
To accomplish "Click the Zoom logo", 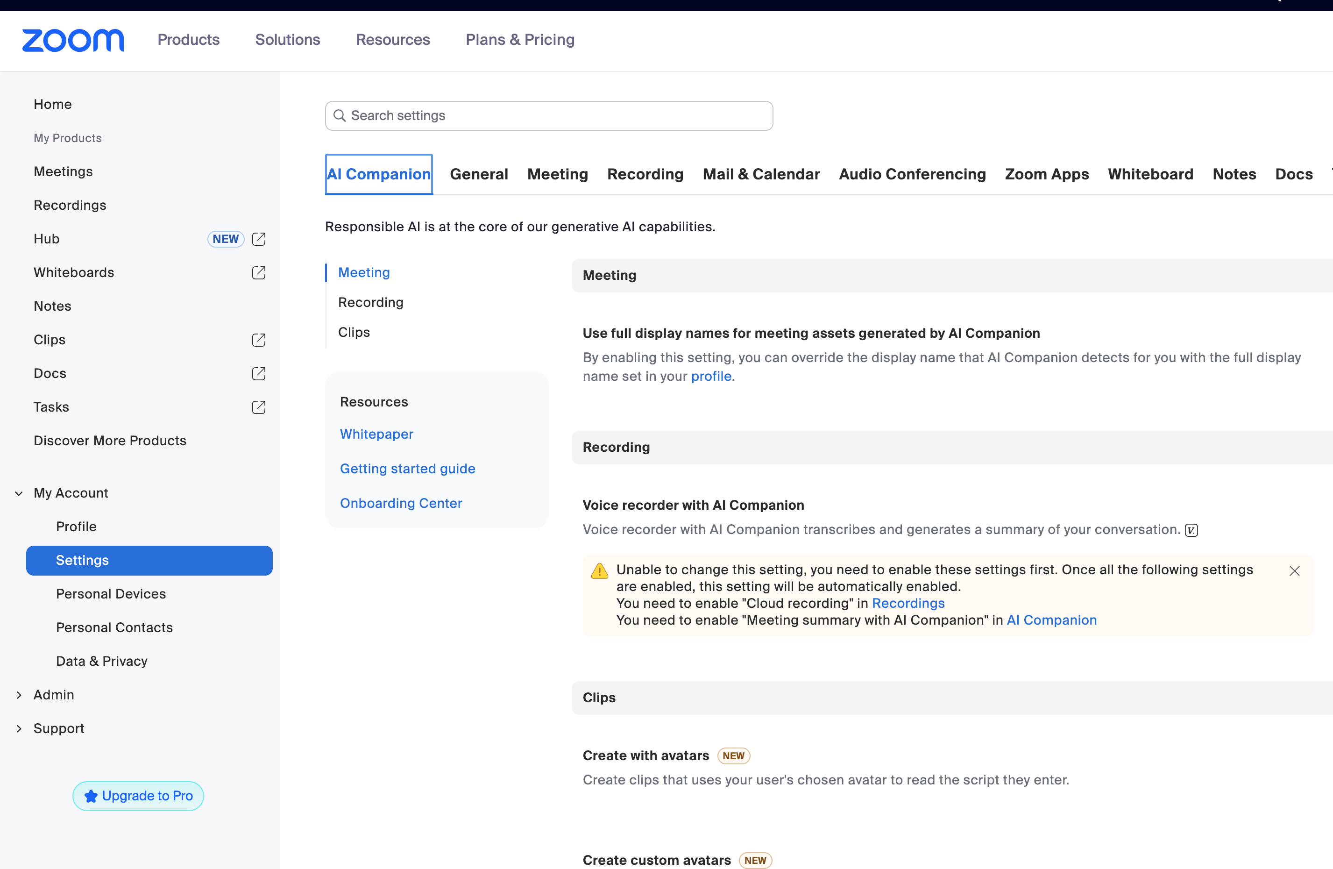I will click(73, 40).
